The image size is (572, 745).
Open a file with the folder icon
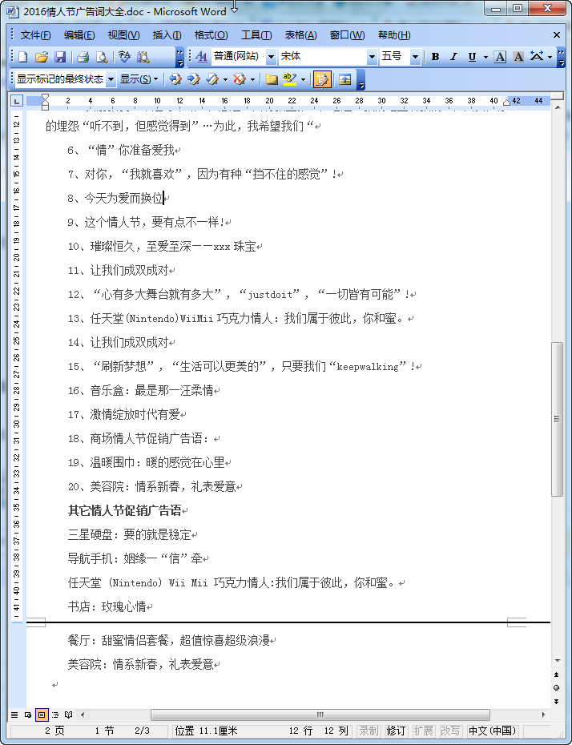point(42,57)
